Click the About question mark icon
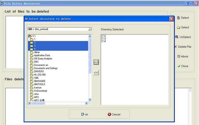This screenshot has height=125, width=199. point(179,57)
